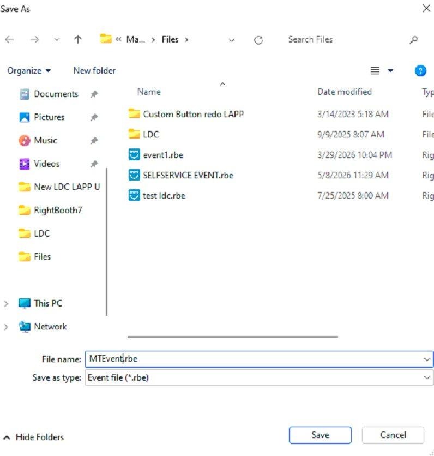Open the recent locations chevron
Viewport: 434px width, 456px height.
57,40
